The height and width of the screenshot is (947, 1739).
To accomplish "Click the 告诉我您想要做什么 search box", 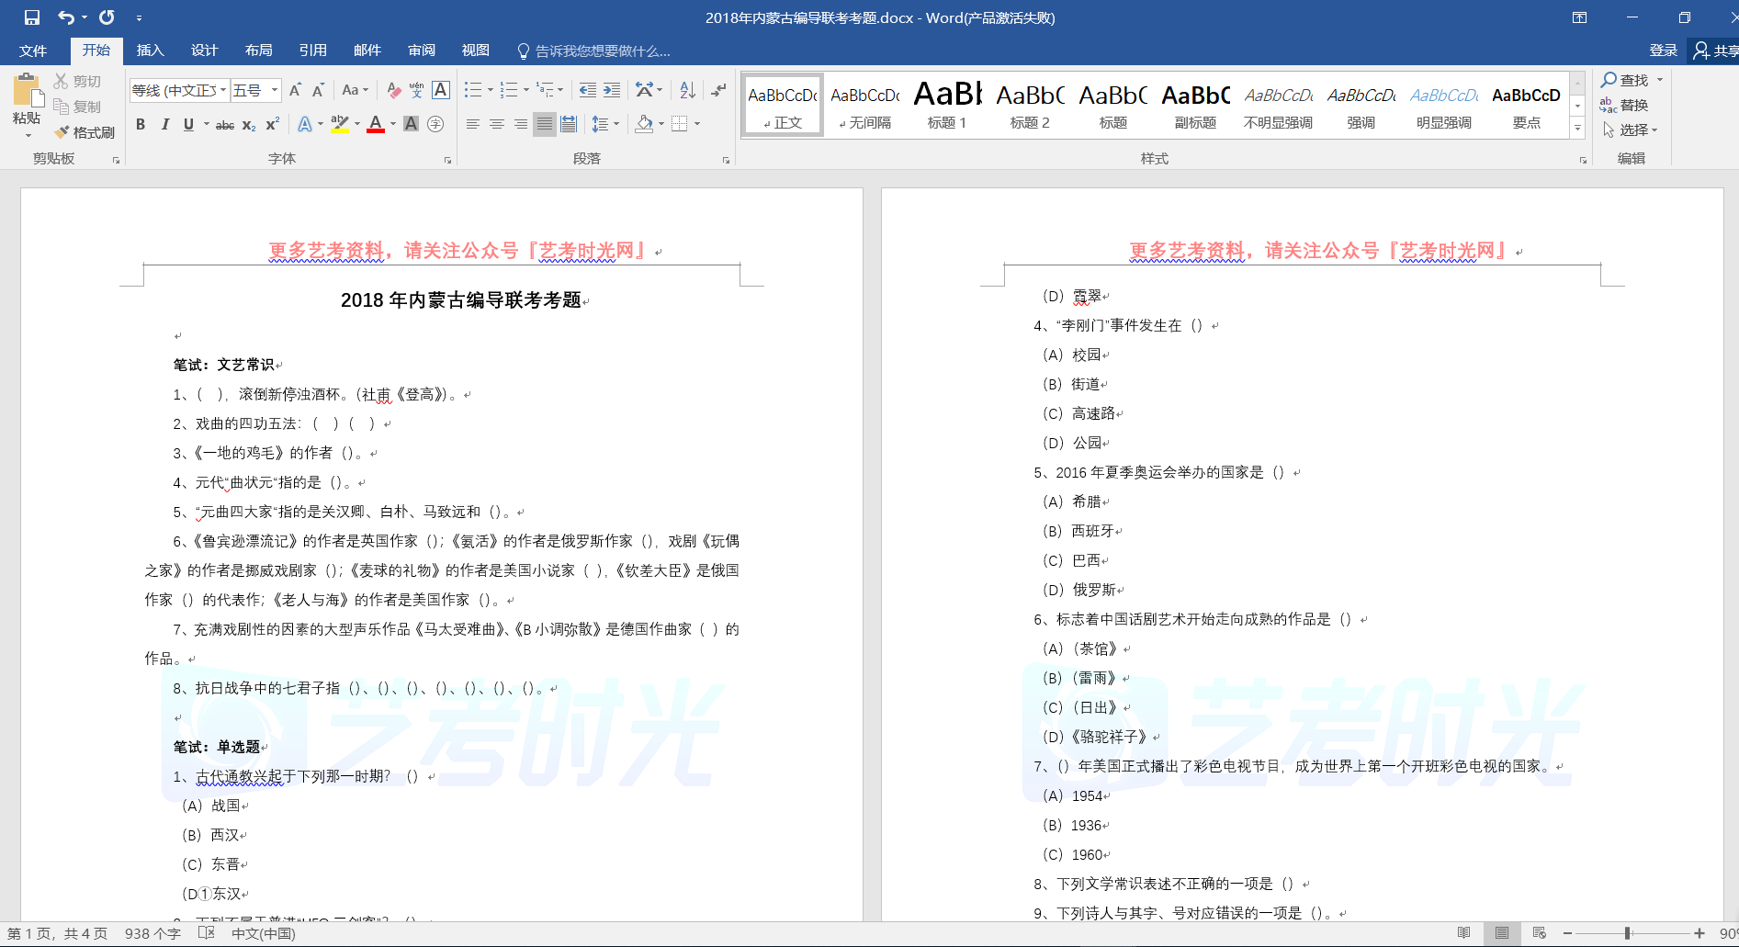I will tap(602, 51).
